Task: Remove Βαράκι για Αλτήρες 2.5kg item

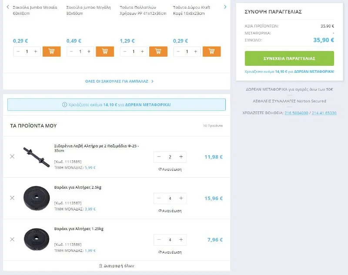Action: 12,198
